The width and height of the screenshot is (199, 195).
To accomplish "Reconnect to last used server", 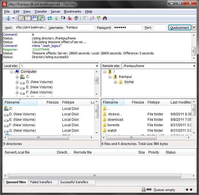I will point(76,18).
